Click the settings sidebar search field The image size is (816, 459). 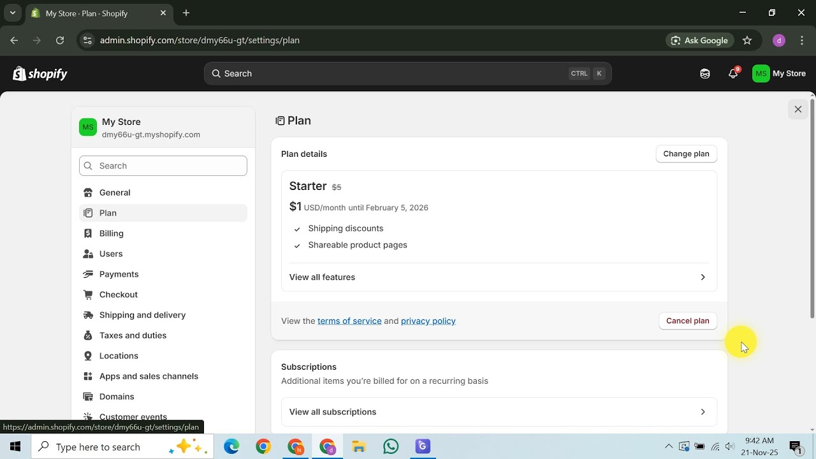tap(163, 166)
